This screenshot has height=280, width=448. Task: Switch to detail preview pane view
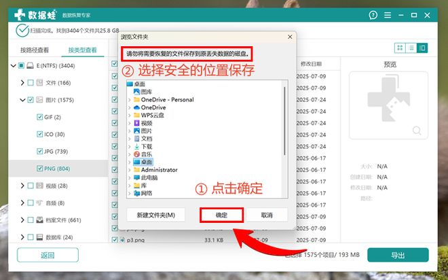[x=422, y=48]
